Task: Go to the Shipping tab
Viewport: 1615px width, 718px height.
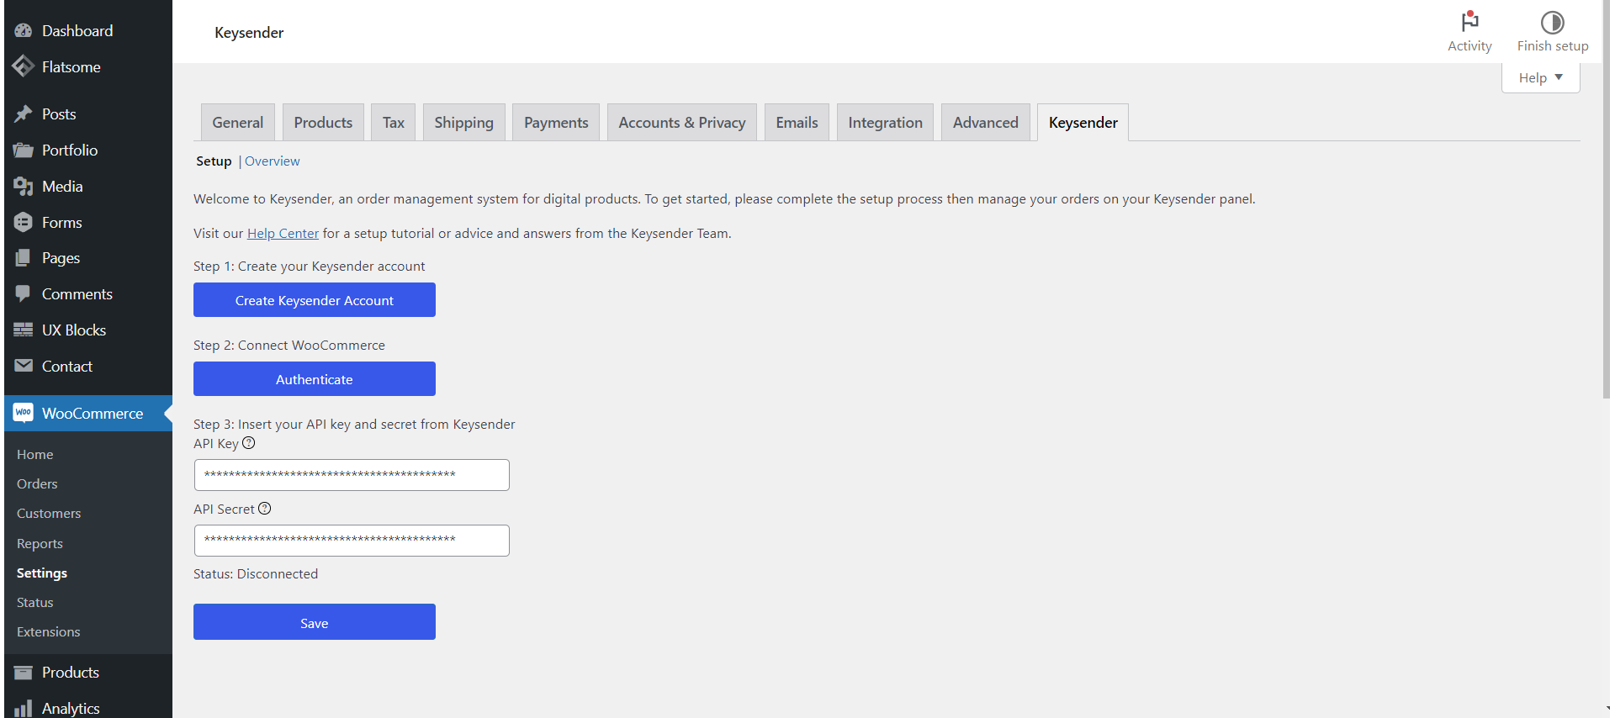Action: (464, 122)
